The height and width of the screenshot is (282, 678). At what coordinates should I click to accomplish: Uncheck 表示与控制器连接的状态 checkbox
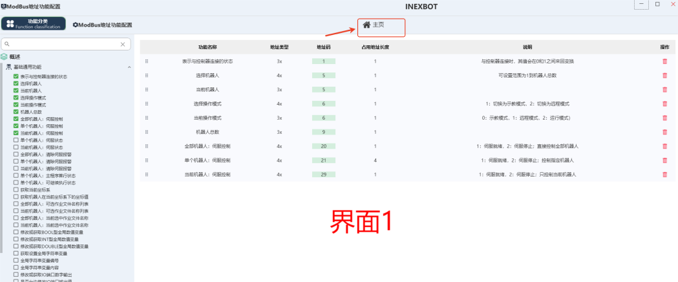[x=16, y=77]
